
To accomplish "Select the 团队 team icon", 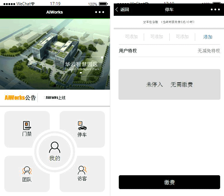I will tap(27, 170).
